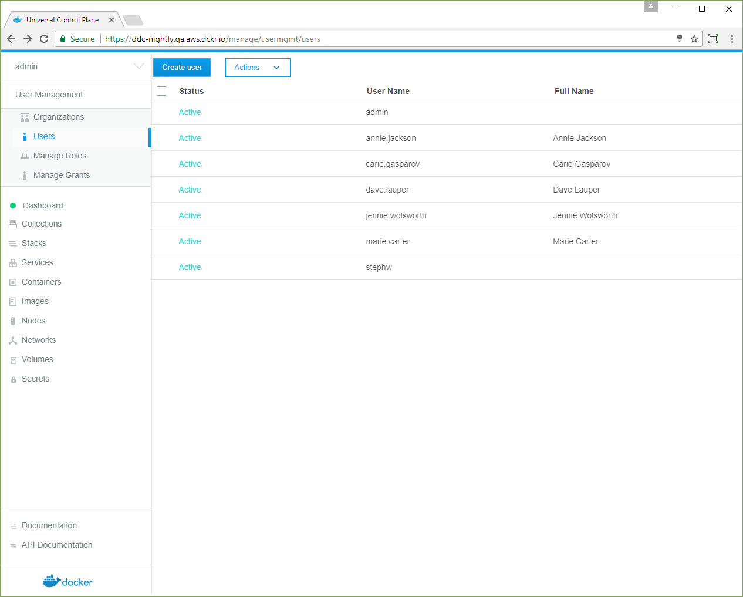Open the Actions dropdown
Screen dimensions: 743x597
[x=257, y=68]
